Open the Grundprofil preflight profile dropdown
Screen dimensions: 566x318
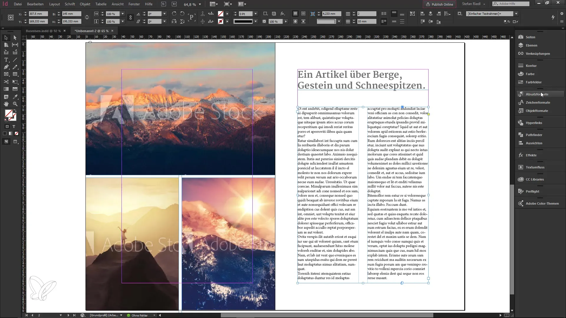pyautogui.click(x=121, y=315)
